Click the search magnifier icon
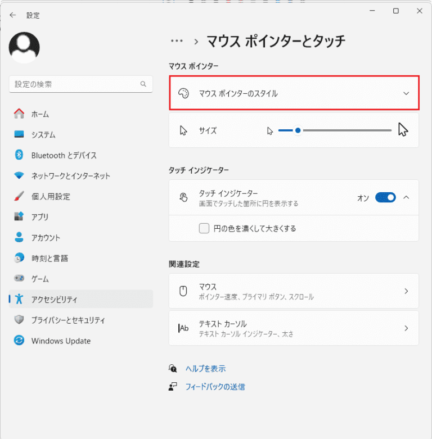The image size is (432, 439). pyautogui.click(x=143, y=84)
